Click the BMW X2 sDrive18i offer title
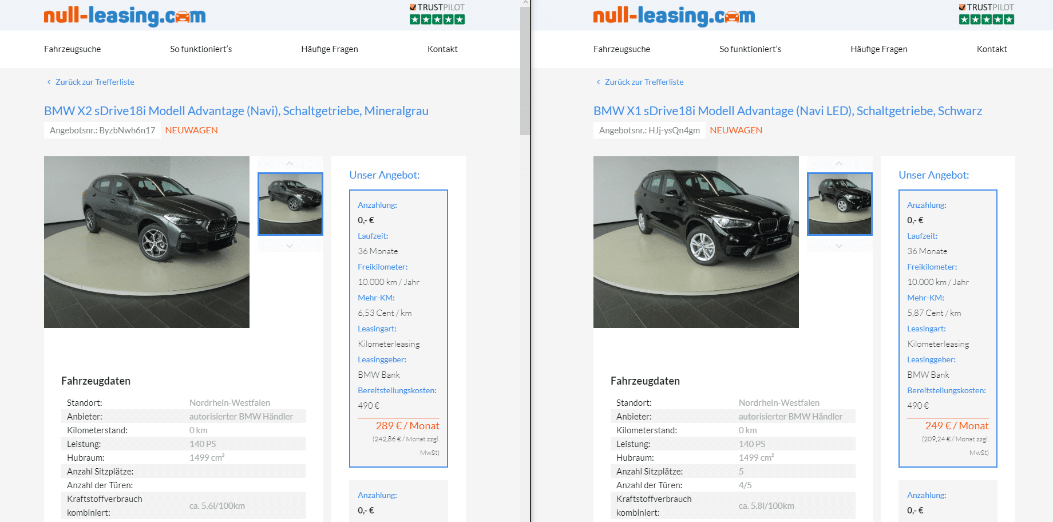This screenshot has height=522, width=1053. 236,111
